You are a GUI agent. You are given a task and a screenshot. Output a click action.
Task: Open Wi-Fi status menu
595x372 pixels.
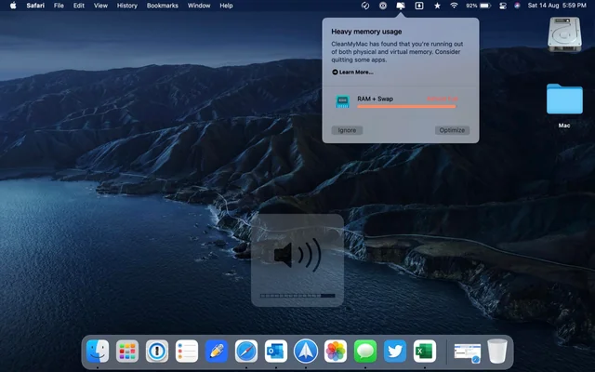point(454,6)
